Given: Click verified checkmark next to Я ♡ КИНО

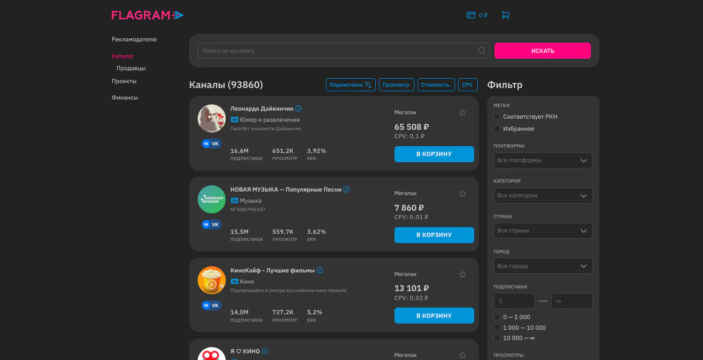Looking at the screenshot, I should (x=265, y=351).
